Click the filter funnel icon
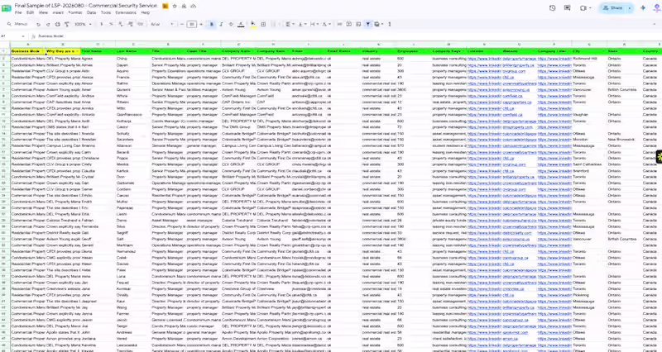The image size is (662, 352). point(367,25)
